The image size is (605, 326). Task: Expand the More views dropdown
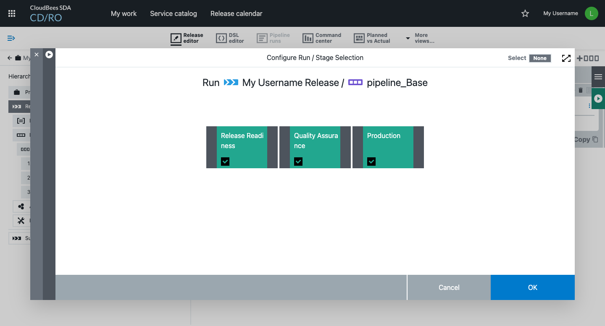pos(420,38)
